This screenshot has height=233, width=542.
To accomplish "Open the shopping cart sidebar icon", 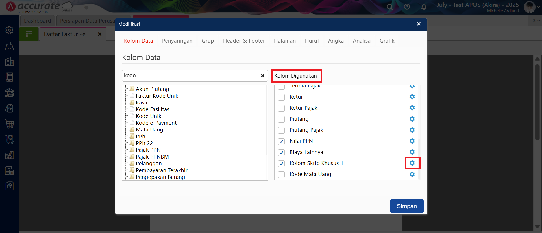I will click(x=9, y=124).
